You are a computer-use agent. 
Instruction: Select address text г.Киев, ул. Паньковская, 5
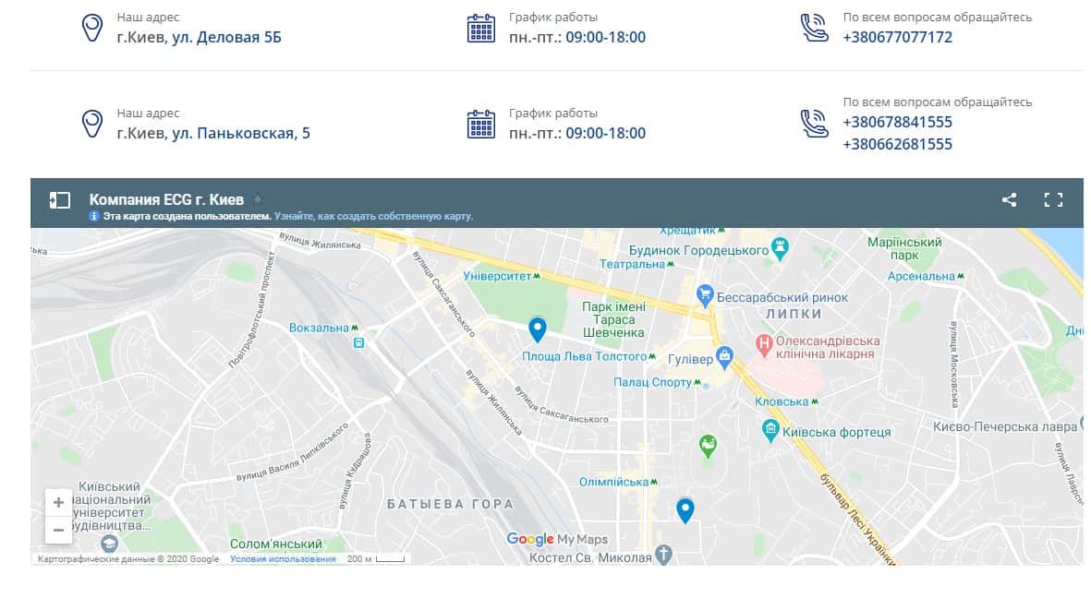pos(213,133)
